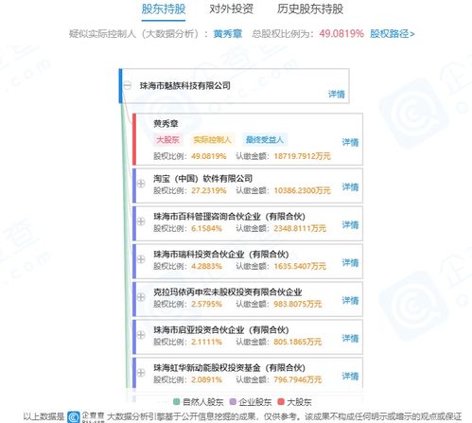Open the 历史股东持股 tab

pyautogui.click(x=310, y=9)
